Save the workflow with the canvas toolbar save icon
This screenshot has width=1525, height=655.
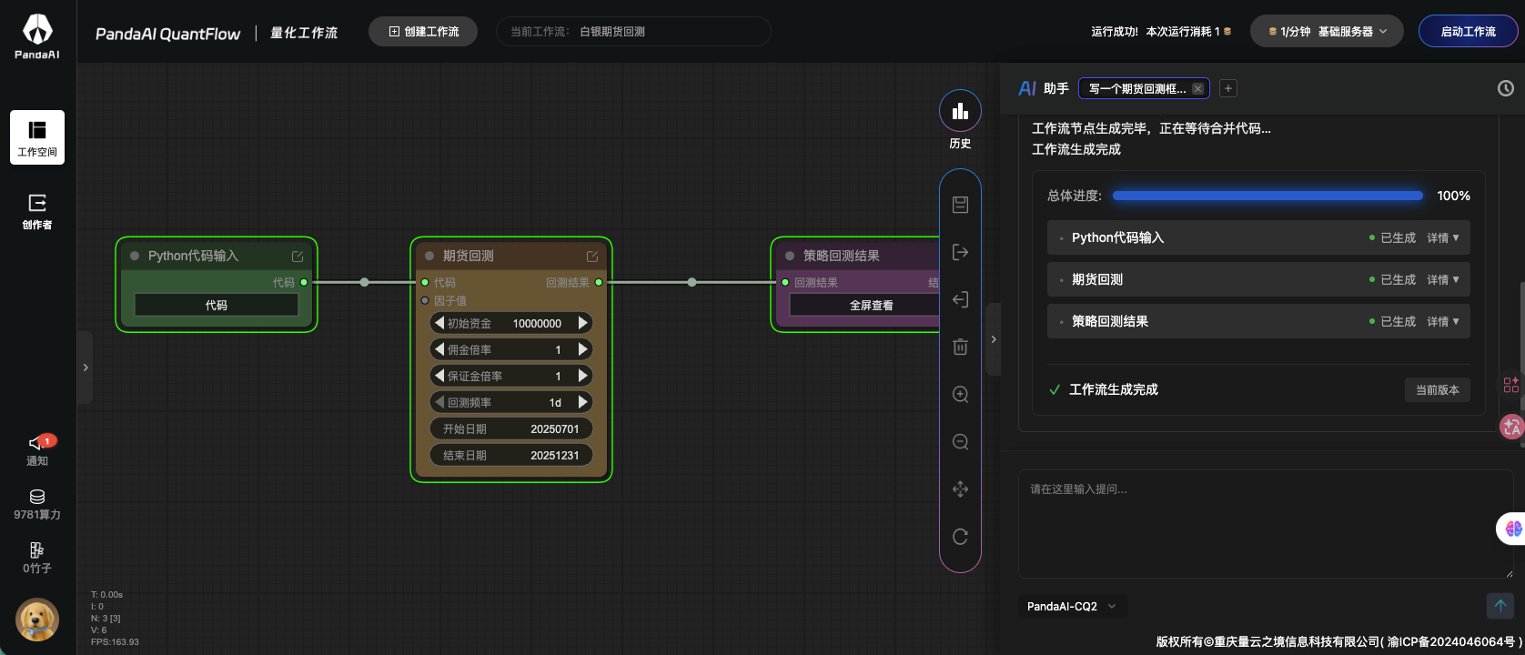[960, 205]
